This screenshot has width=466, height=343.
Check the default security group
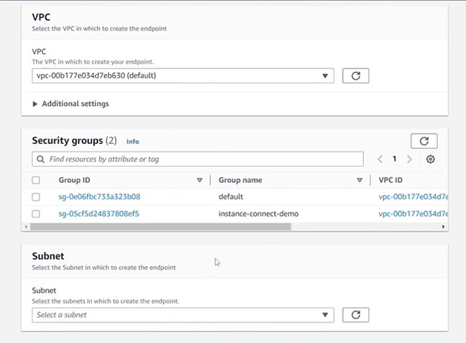pyautogui.click(x=36, y=197)
